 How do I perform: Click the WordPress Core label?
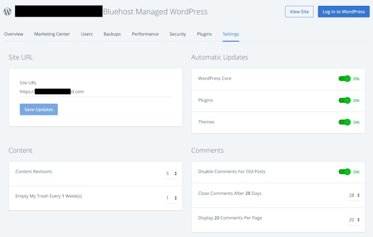tap(214, 78)
